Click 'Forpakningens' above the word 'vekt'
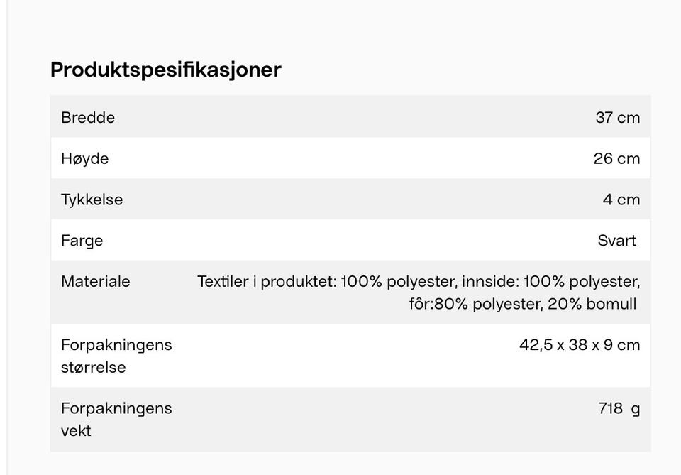Image resolution: width=681 pixels, height=475 pixels. 116,409
